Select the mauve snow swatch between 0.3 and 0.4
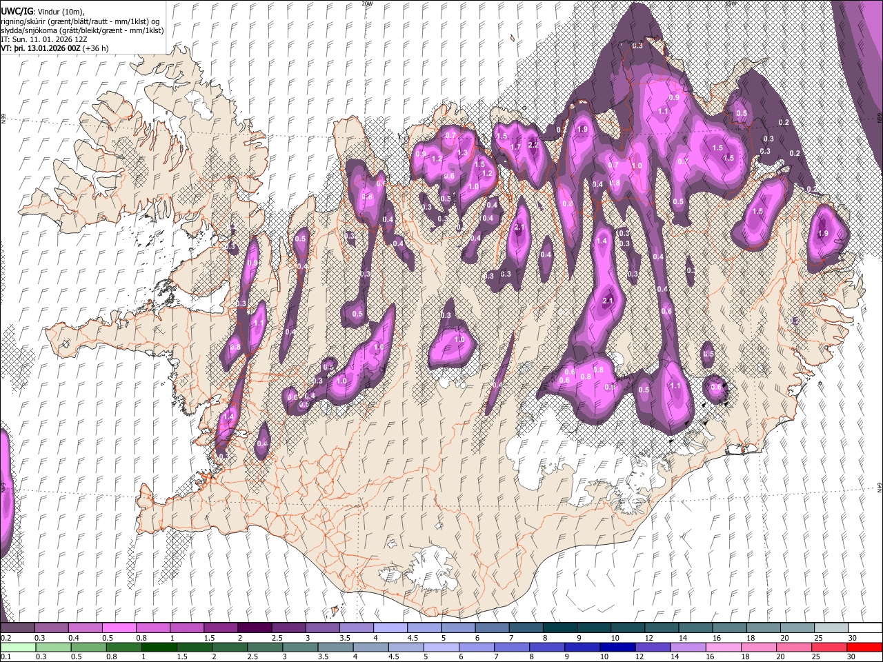This screenshot has height=662, width=883. [51, 628]
